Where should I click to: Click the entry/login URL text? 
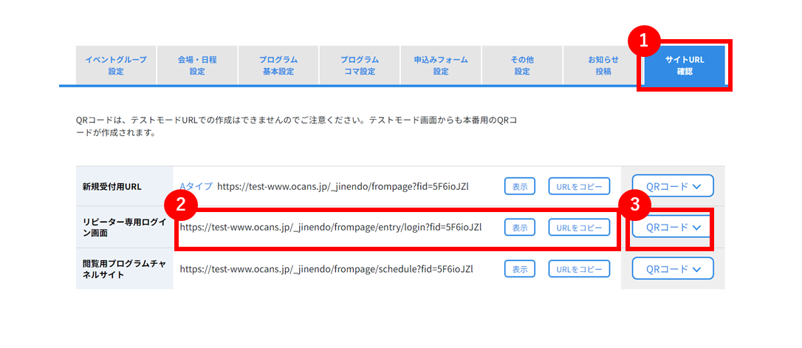(331, 228)
